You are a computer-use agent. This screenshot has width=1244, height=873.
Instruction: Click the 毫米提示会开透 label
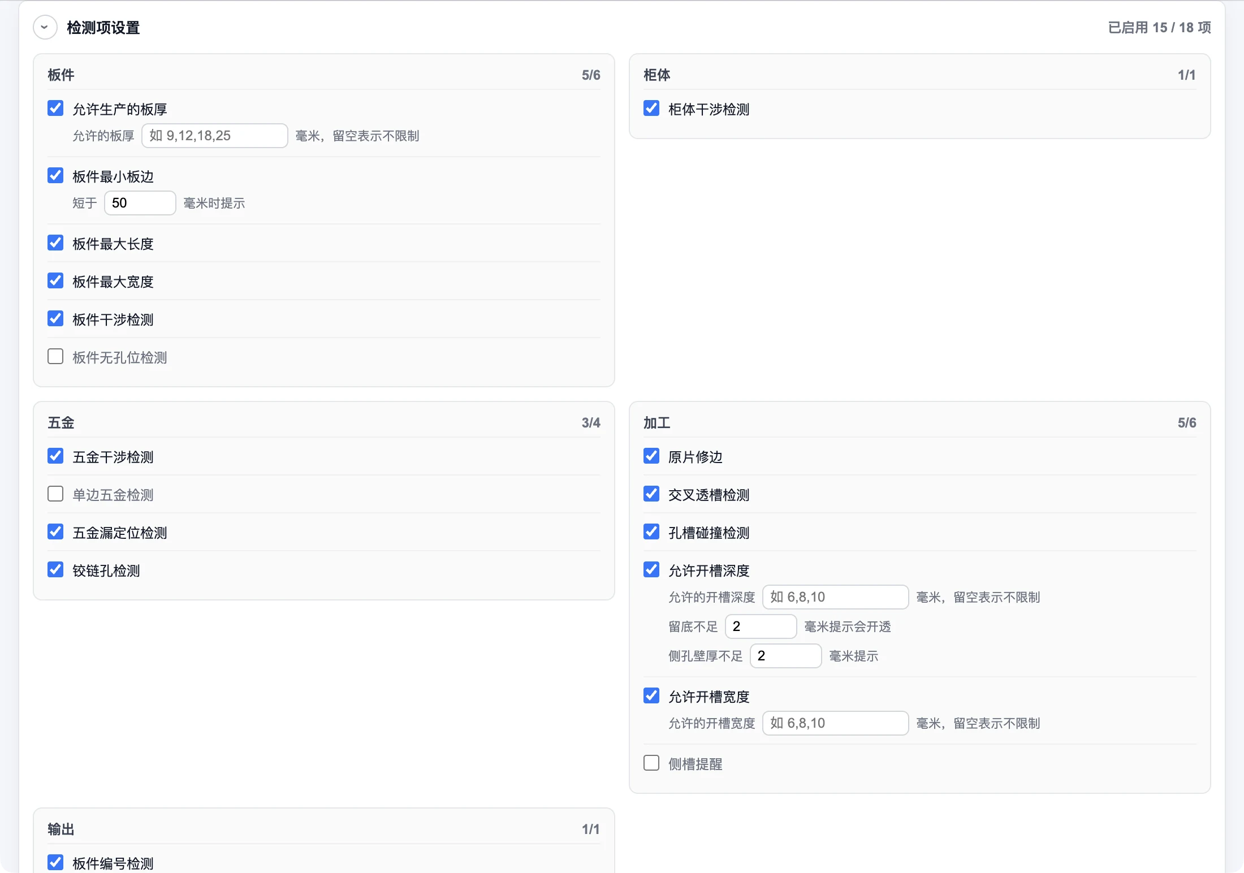coord(848,626)
